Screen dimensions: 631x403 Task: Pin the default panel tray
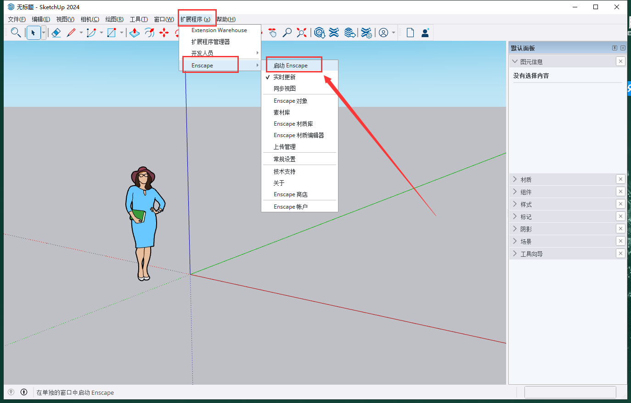tap(614, 48)
